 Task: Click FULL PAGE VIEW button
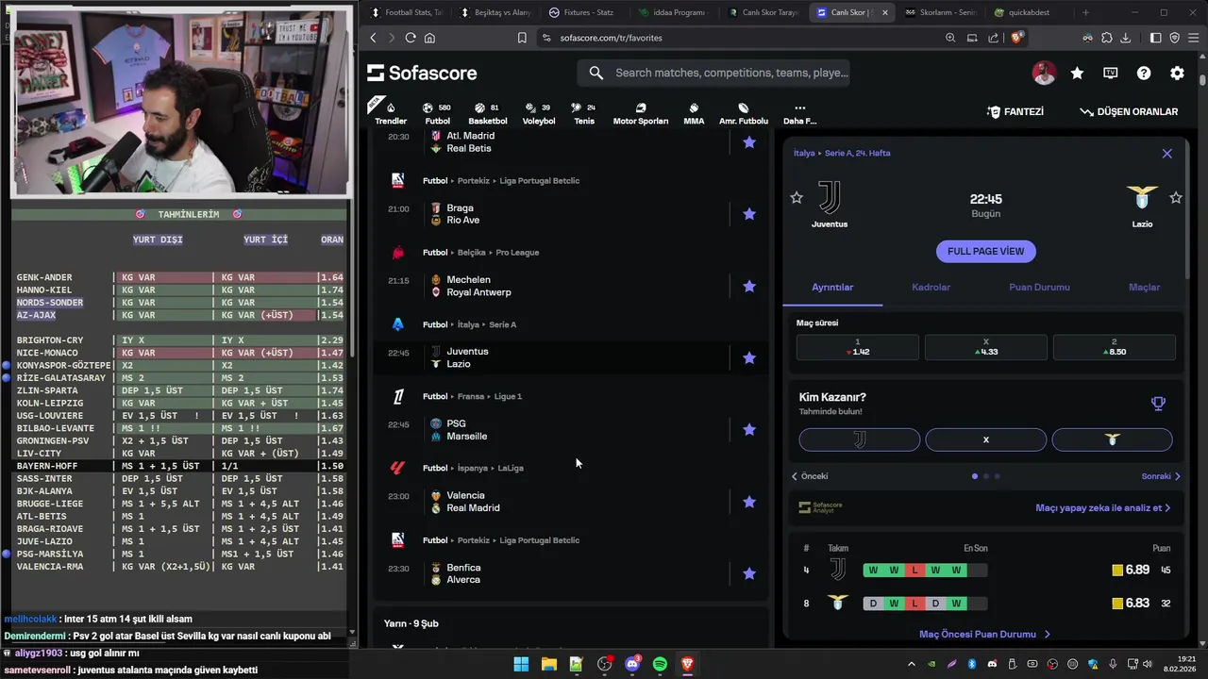986,251
